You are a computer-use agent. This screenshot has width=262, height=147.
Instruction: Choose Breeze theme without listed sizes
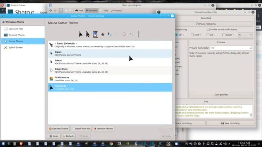pyautogui.click(x=110, y=53)
